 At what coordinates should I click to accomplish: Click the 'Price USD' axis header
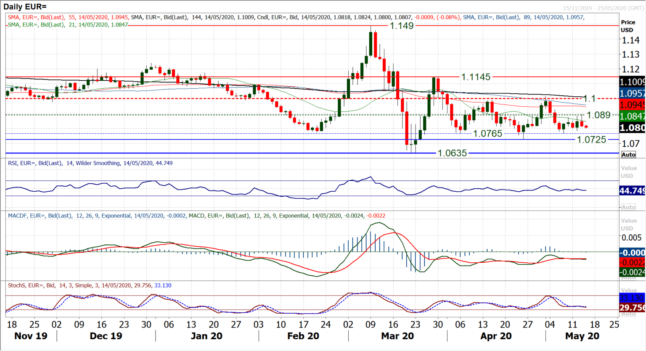tap(628, 26)
